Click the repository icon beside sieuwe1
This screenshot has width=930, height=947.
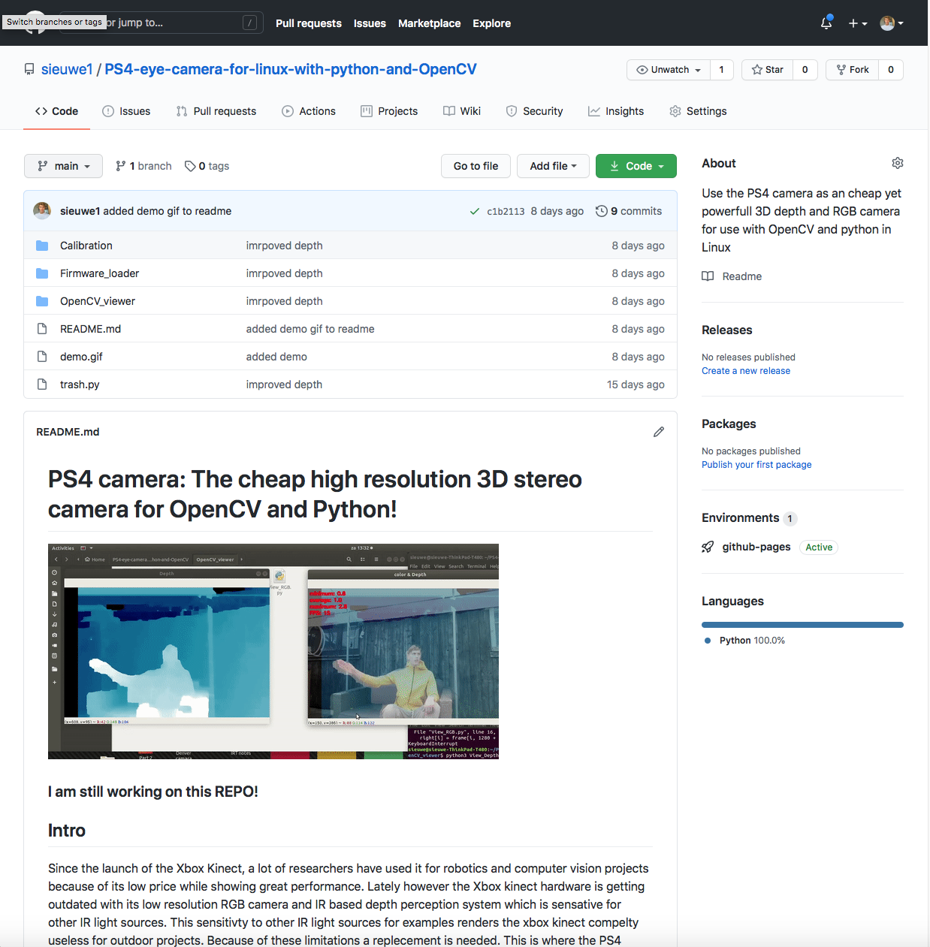[x=29, y=69]
